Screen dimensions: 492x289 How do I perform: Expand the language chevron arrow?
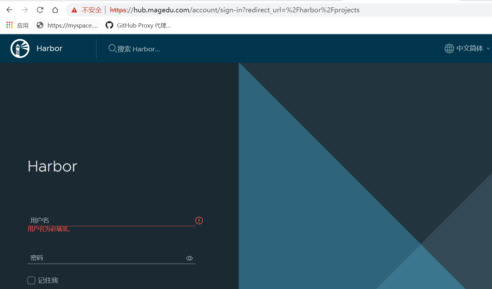coord(488,48)
